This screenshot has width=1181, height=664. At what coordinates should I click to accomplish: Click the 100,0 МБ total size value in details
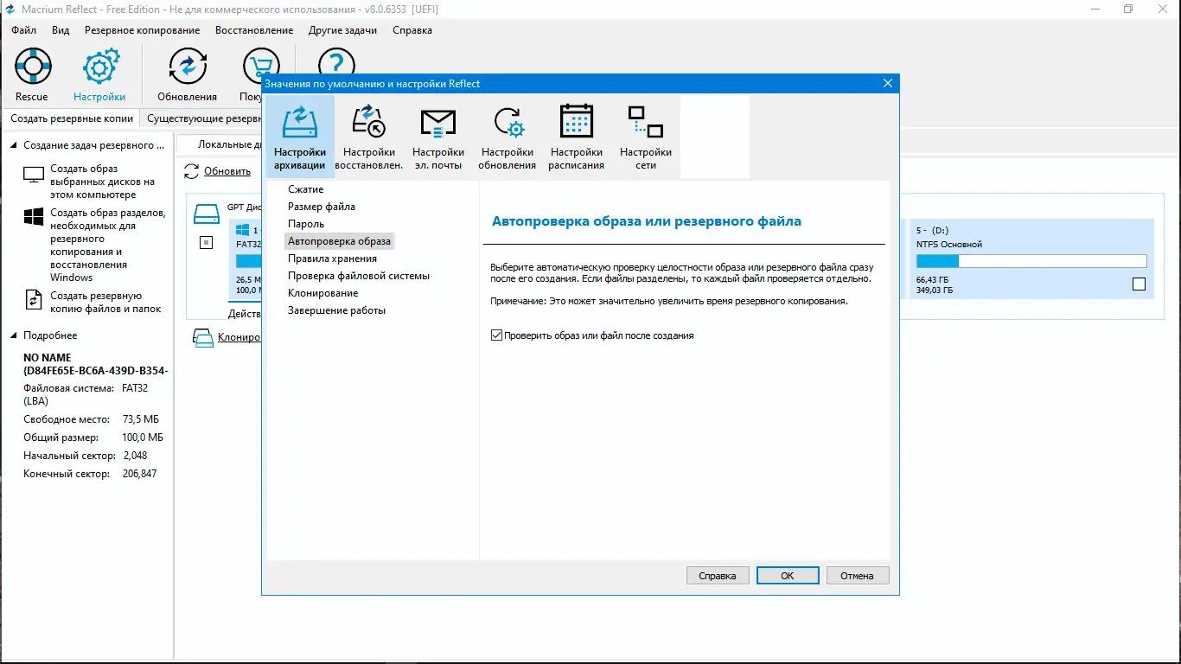click(143, 437)
